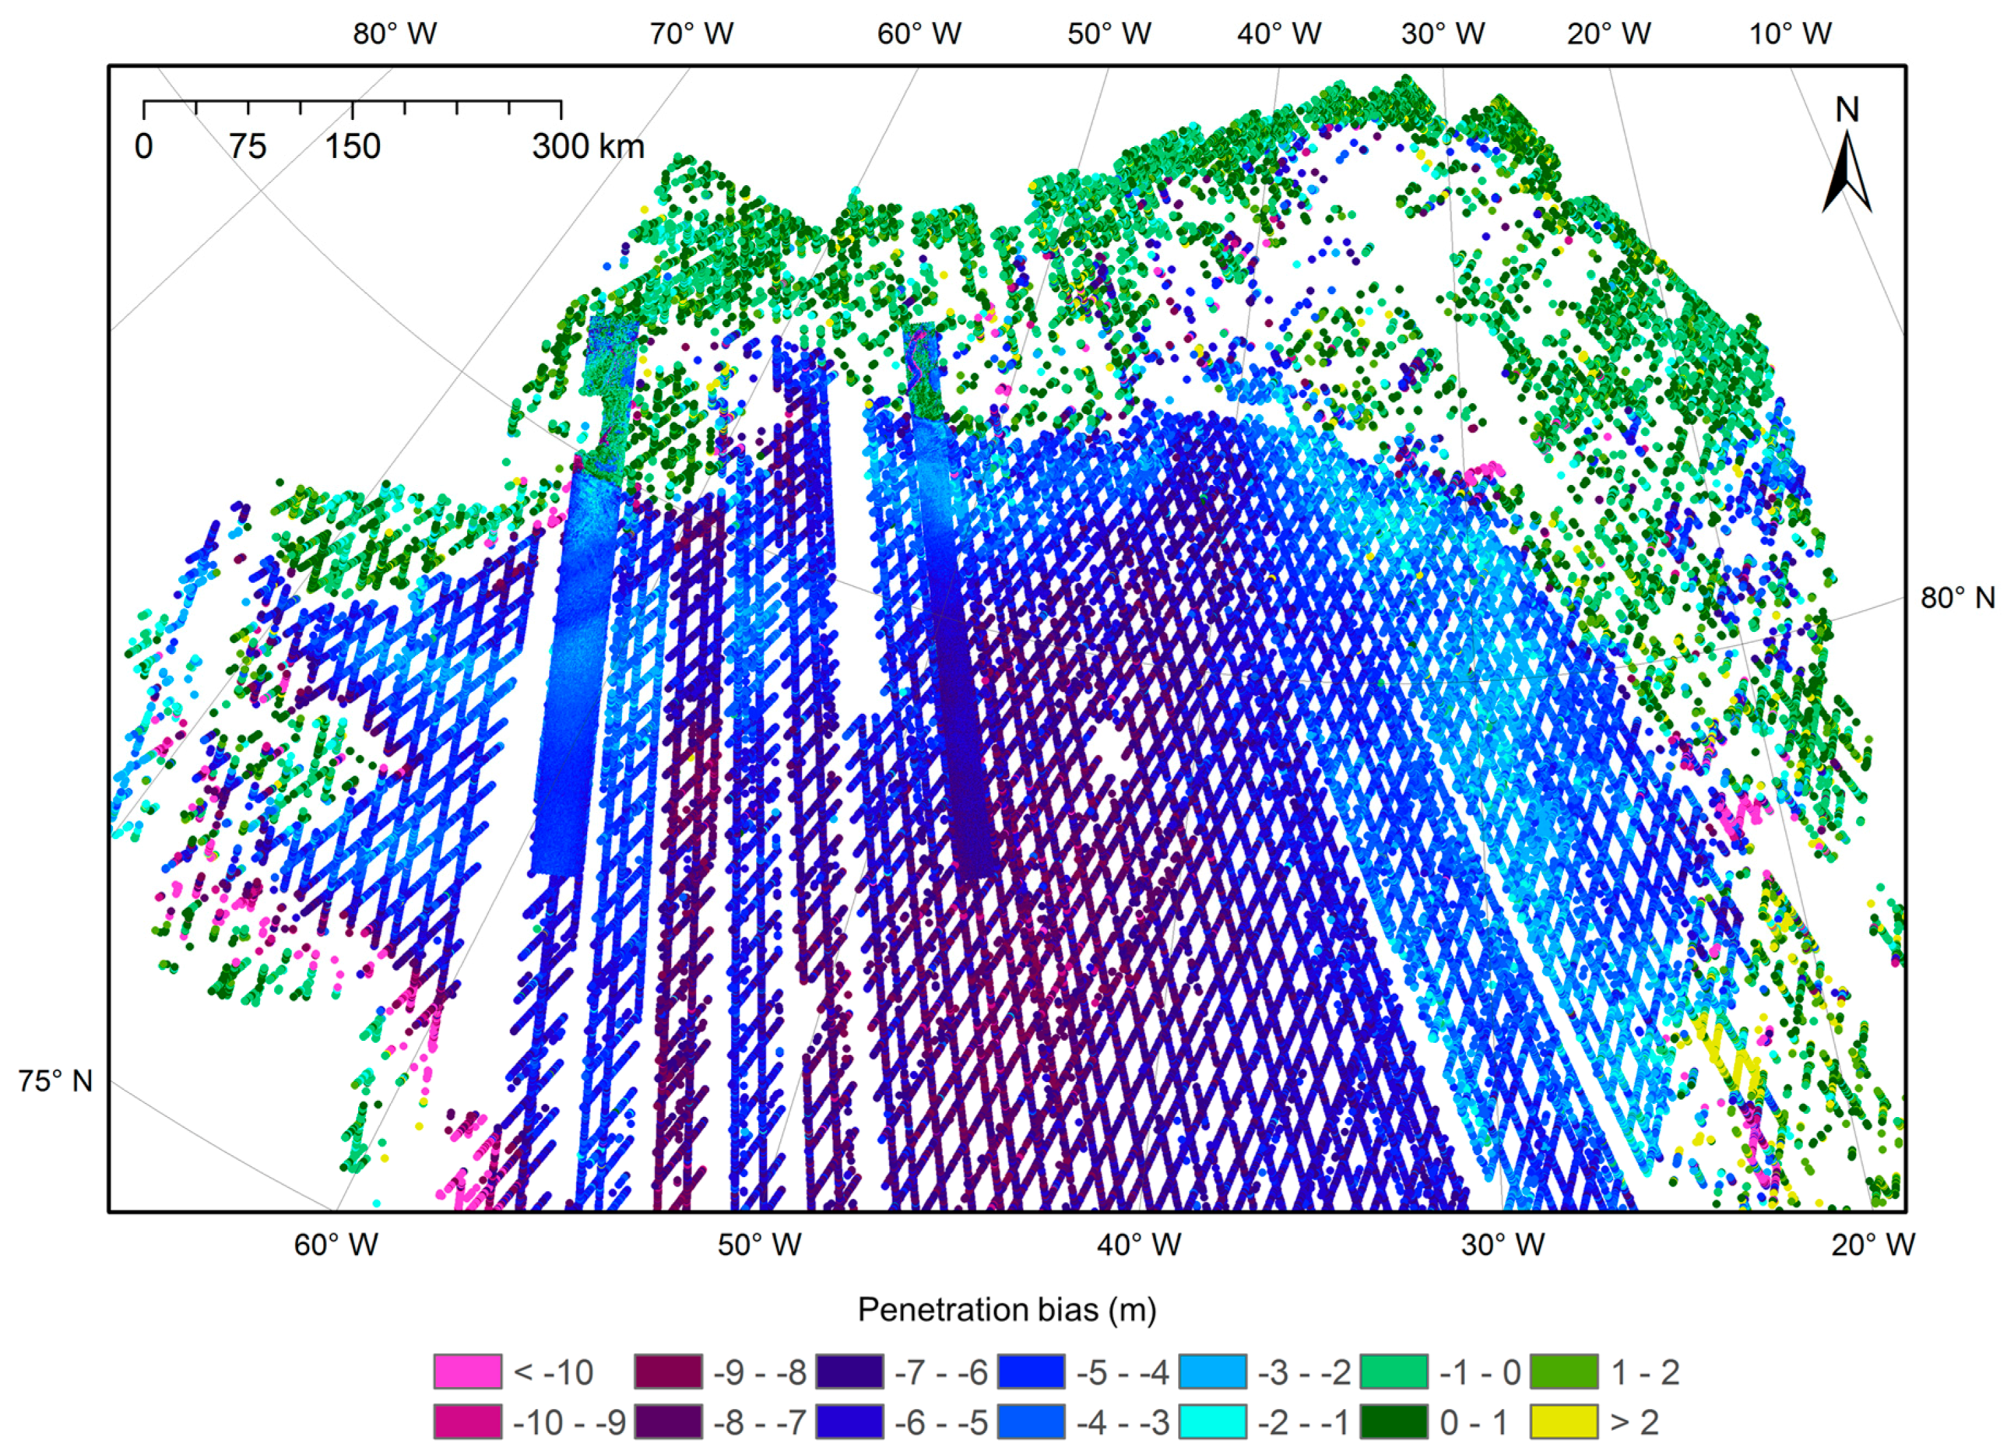Click the yellow '> 2' legend swatch
Viewport: 2014px width, 1451px height.
1565,1421
